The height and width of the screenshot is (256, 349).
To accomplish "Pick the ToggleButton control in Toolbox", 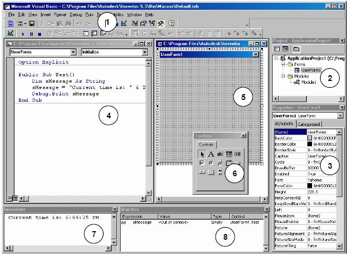I will pyautogui.click(x=220, y=164).
